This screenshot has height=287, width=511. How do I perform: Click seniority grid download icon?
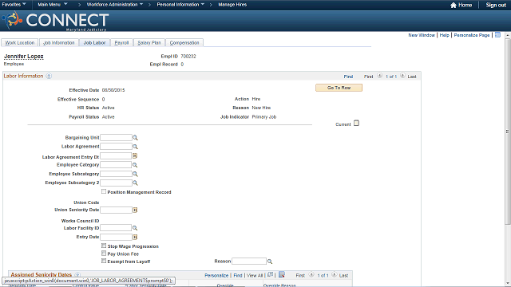click(x=282, y=274)
